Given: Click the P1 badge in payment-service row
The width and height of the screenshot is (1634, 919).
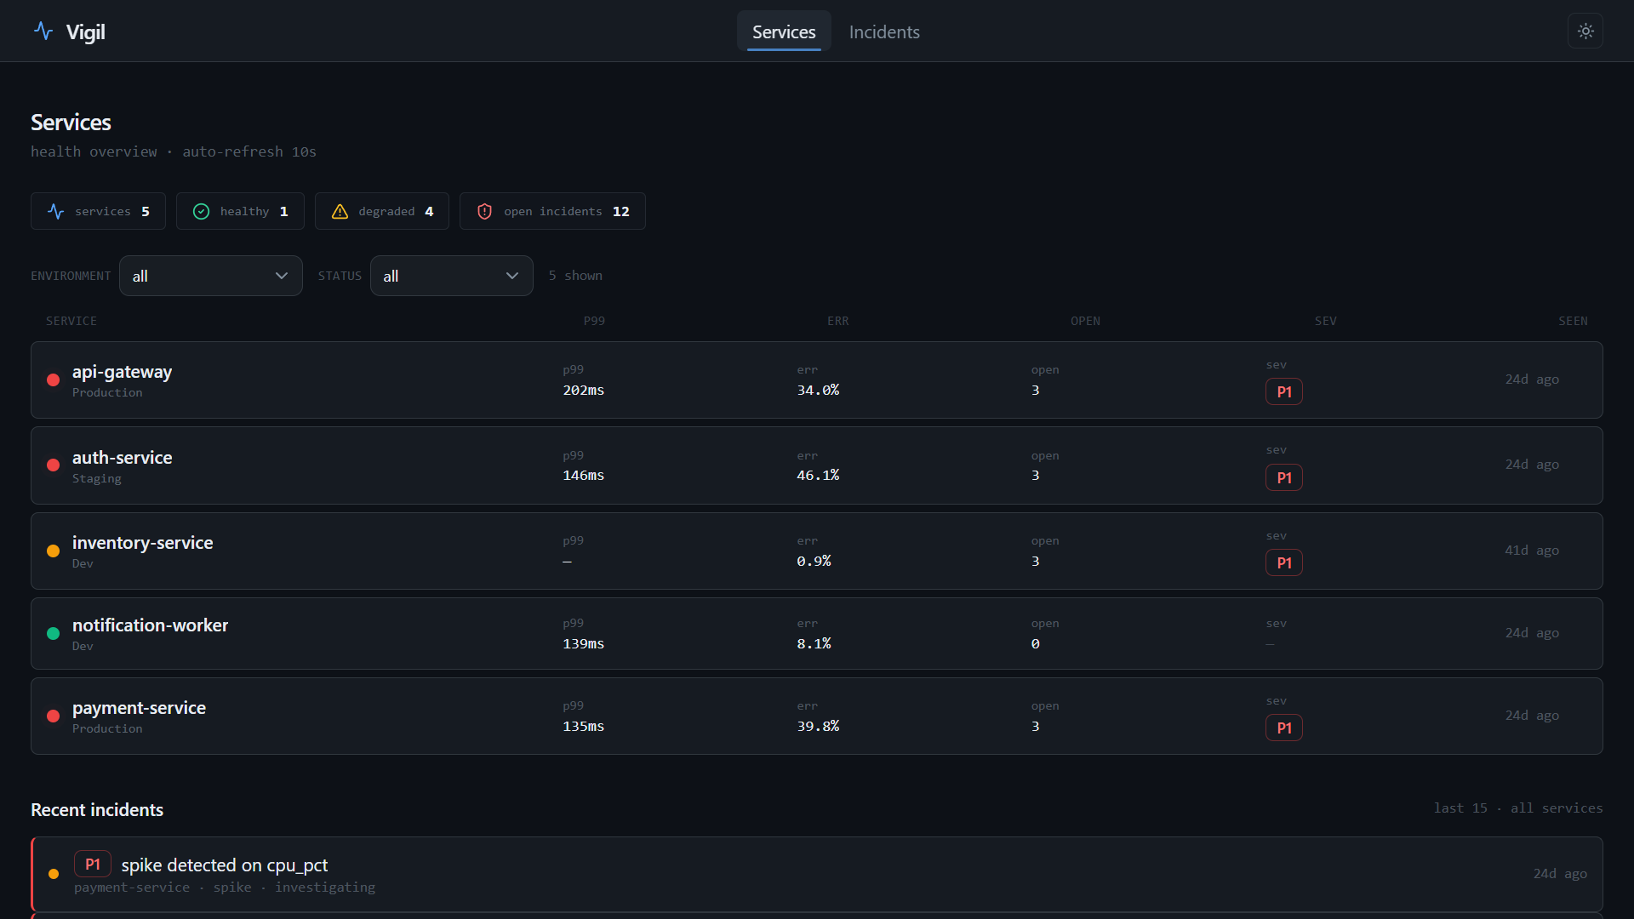Looking at the screenshot, I should (x=1283, y=728).
